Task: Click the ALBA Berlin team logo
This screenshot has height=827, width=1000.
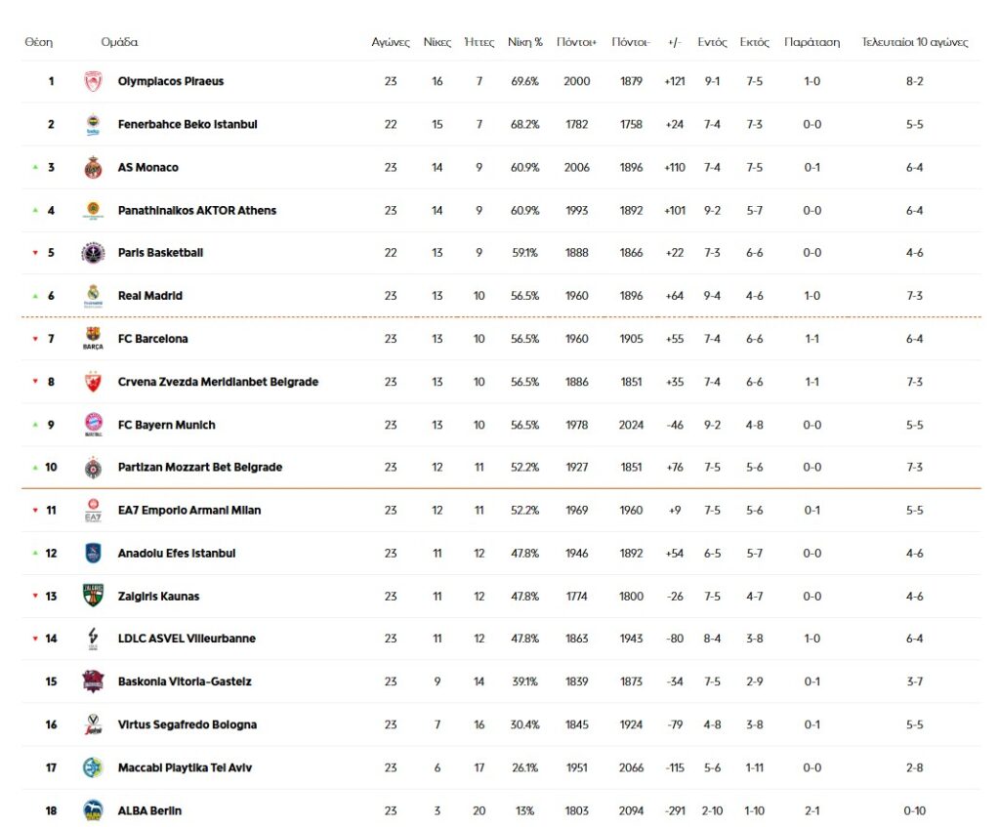Action: [x=93, y=810]
